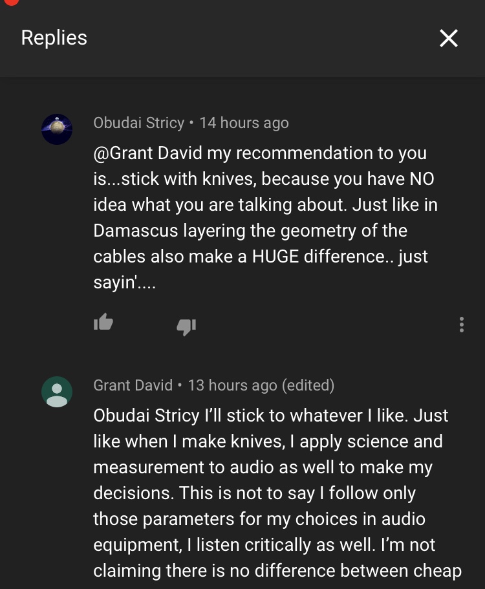This screenshot has height=589, width=485.
Task: Close the Replies panel
Action: tap(448, 39)
